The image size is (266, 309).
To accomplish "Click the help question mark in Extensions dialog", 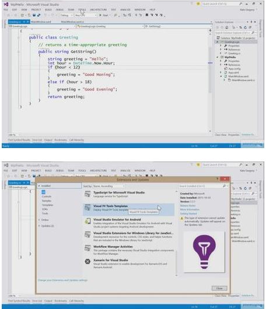I will click(218, 179).
